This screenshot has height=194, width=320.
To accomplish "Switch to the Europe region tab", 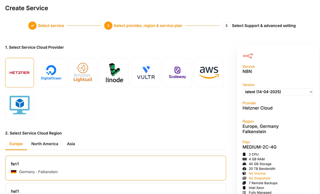I will coord(16,144).
